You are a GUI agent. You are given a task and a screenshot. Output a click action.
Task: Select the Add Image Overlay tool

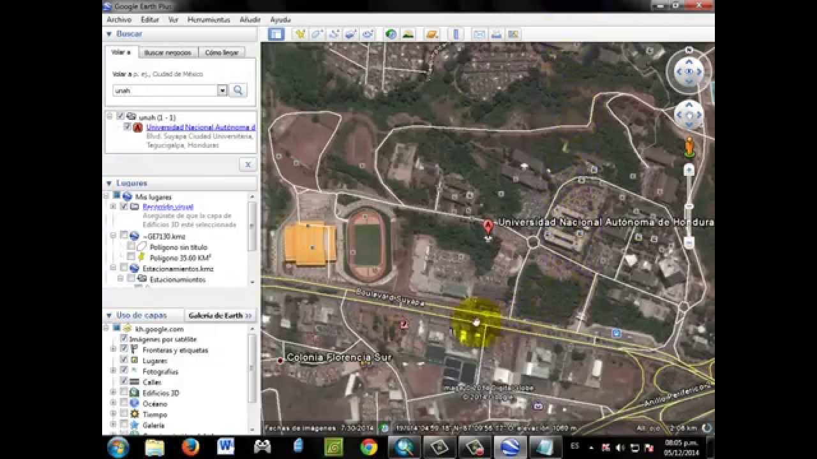350,34
